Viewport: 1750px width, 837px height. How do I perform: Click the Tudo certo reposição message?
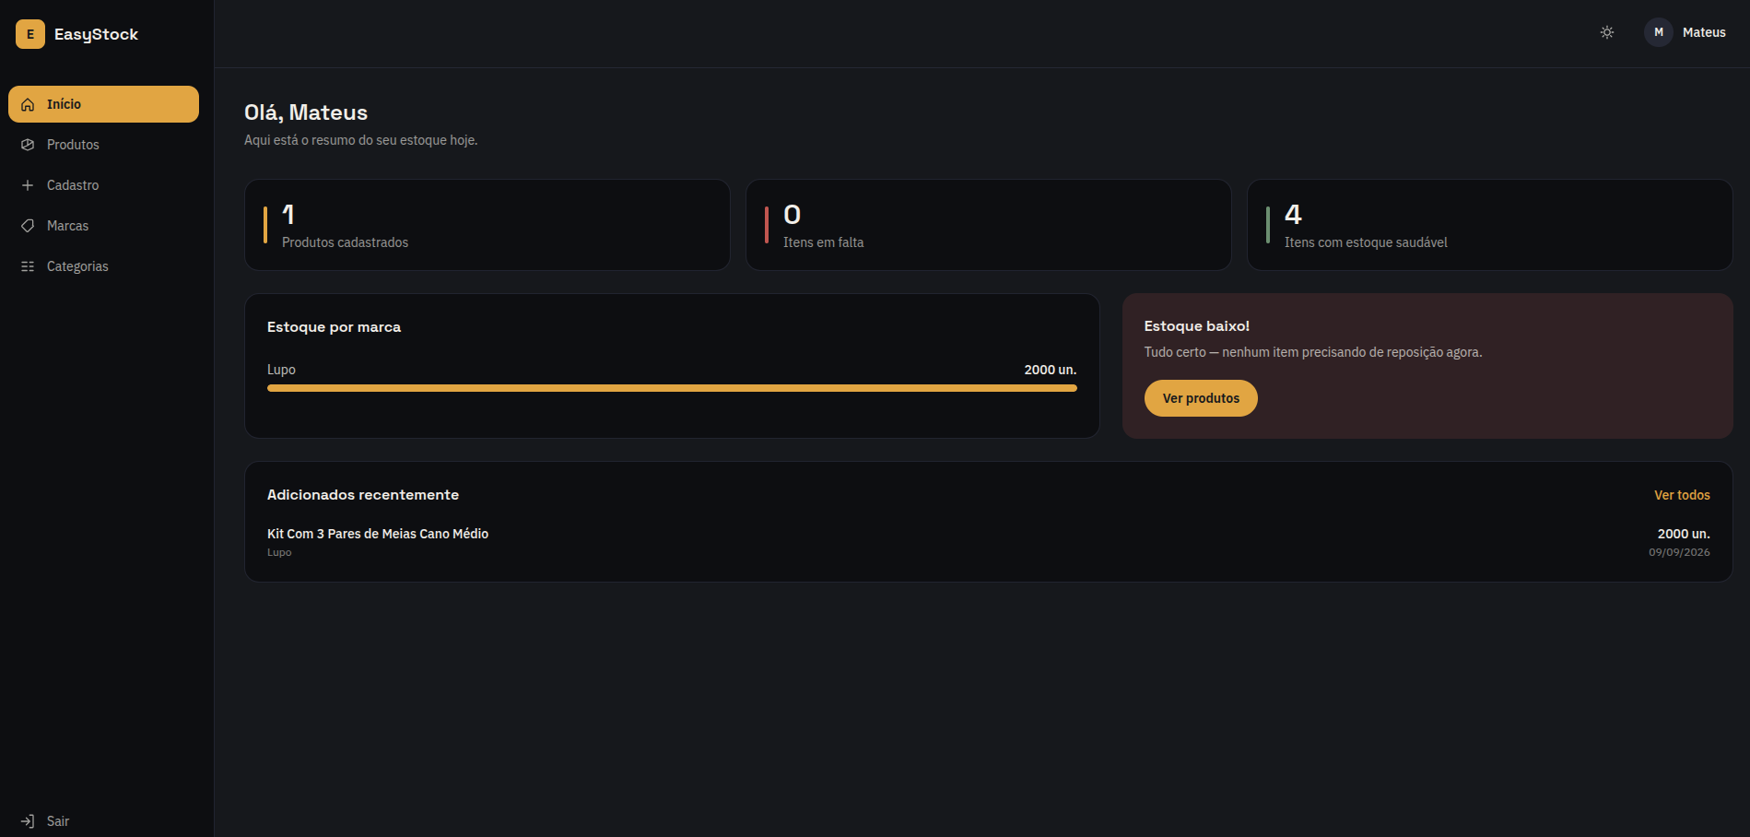tap(1313, 352)
